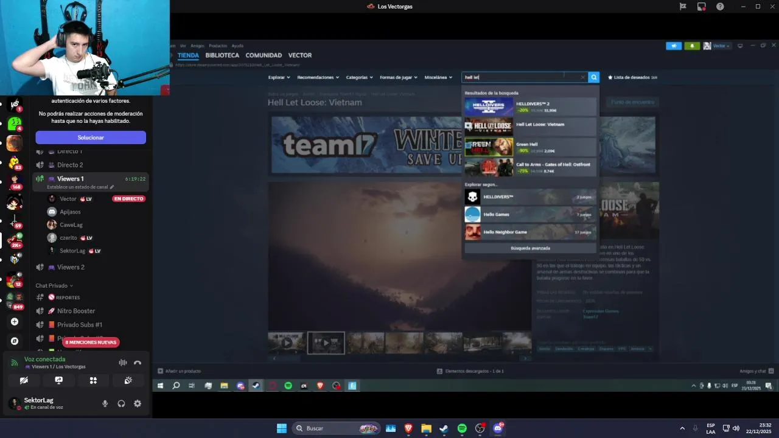Open the soundboard in voice panel
Screen dimensions: 779x438
tap(128, 380)
